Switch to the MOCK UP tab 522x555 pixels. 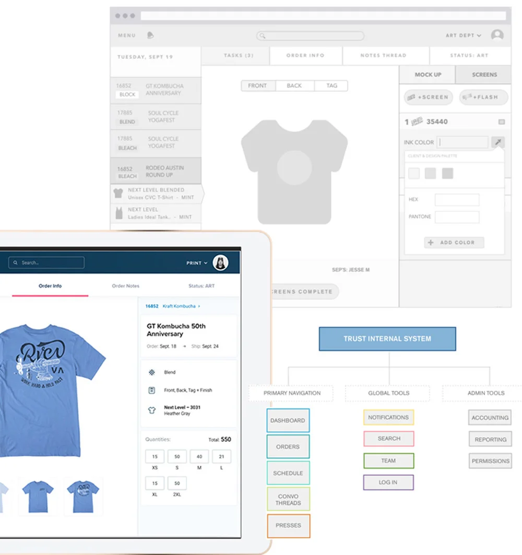tap(428, 75)
